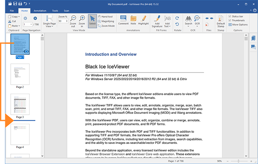258x164 pixels.
Task: Add a Comment annotation
Action: (123, 20)
